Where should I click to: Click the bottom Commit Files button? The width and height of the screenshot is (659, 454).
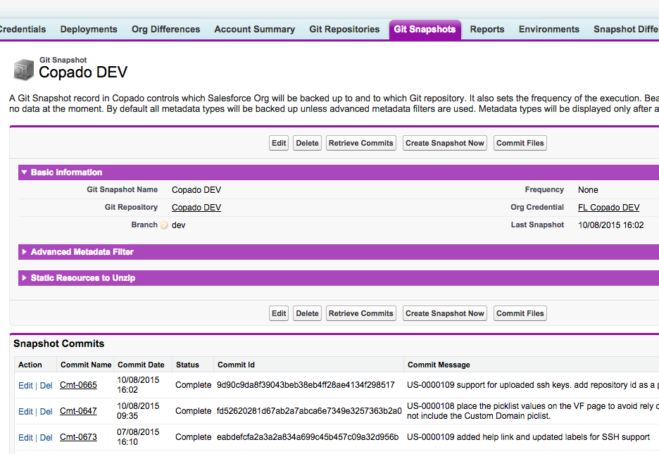coord(520,313)
